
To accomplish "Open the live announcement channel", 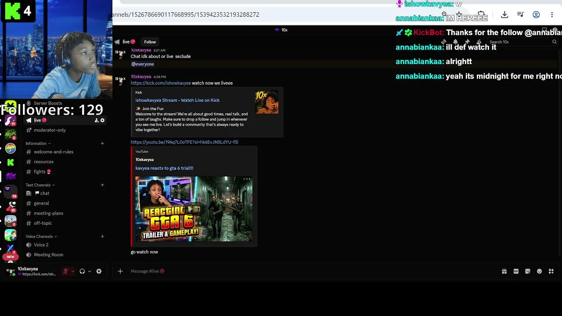I will [x=66, y=120].
